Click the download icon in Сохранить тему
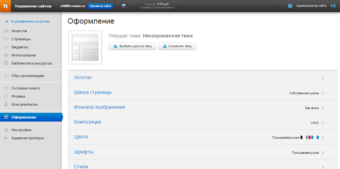This screenshot has height=169, width=340. [165, 46]
